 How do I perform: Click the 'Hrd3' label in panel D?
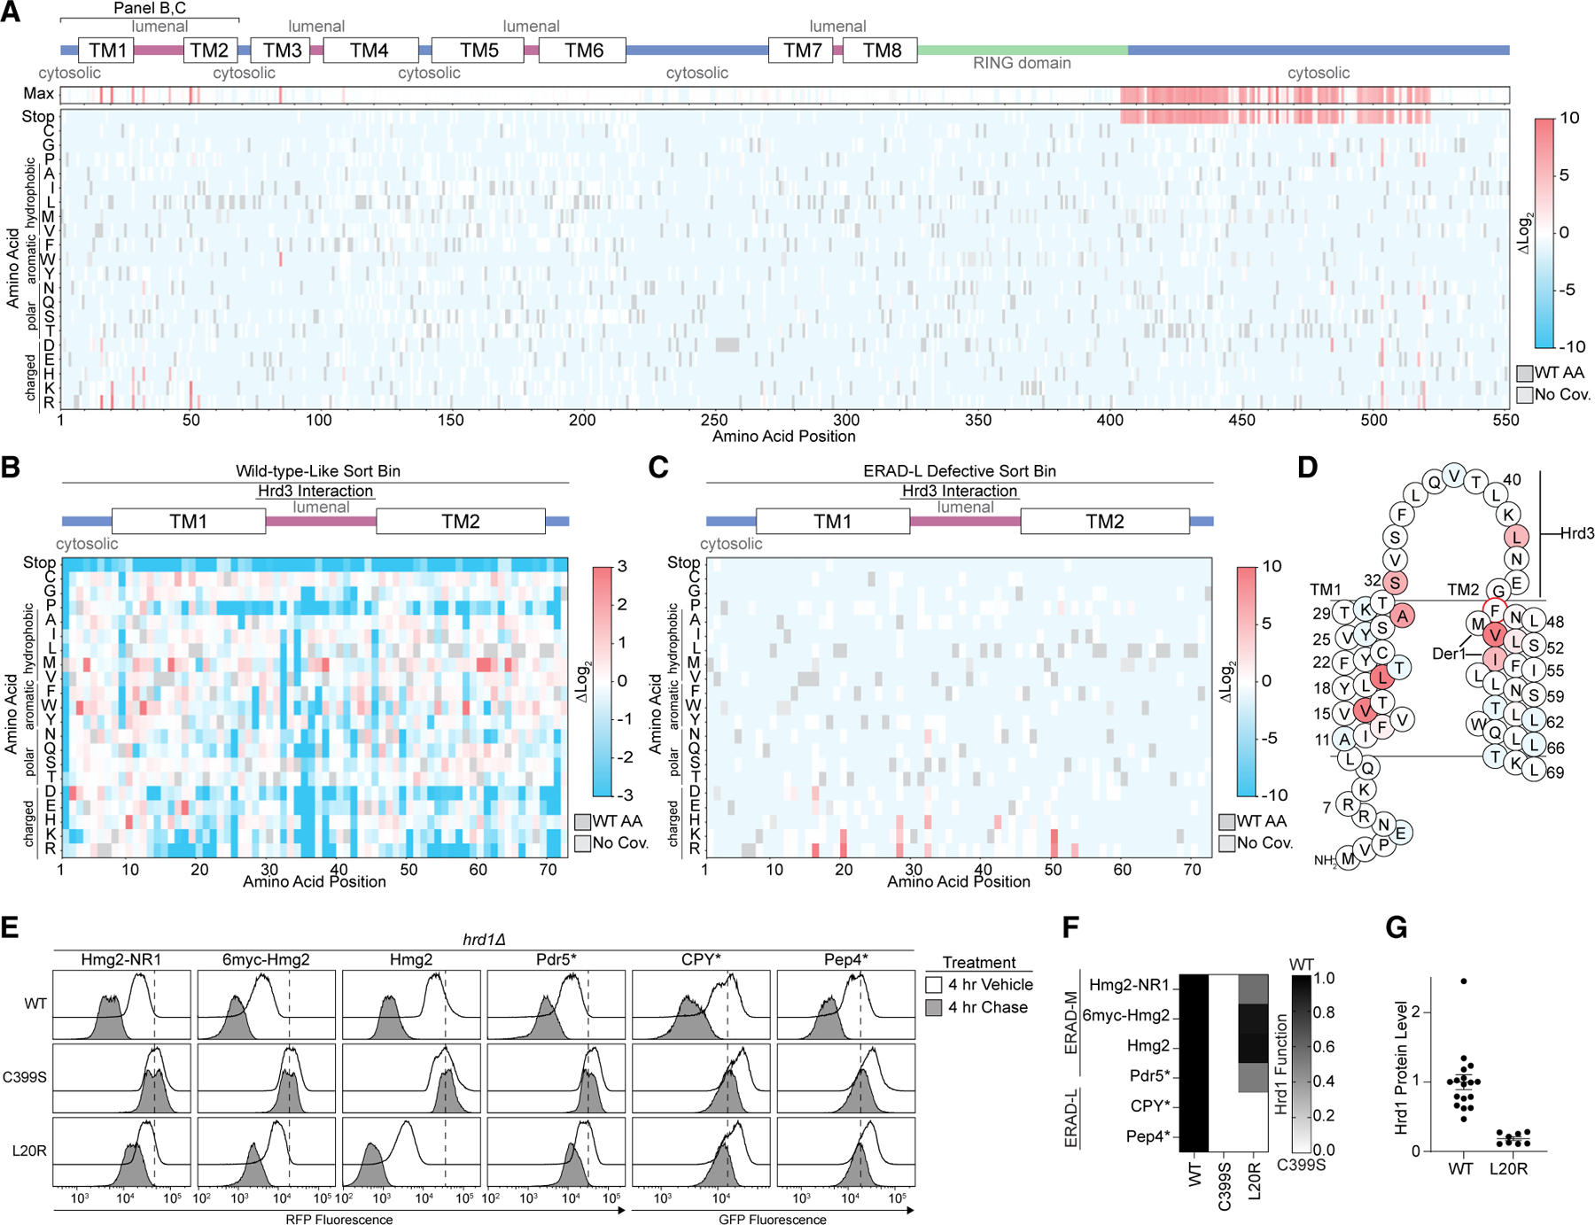1578,533
